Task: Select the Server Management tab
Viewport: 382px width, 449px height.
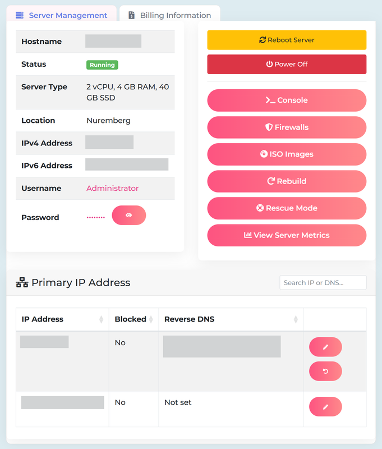Action: (62, 15)
